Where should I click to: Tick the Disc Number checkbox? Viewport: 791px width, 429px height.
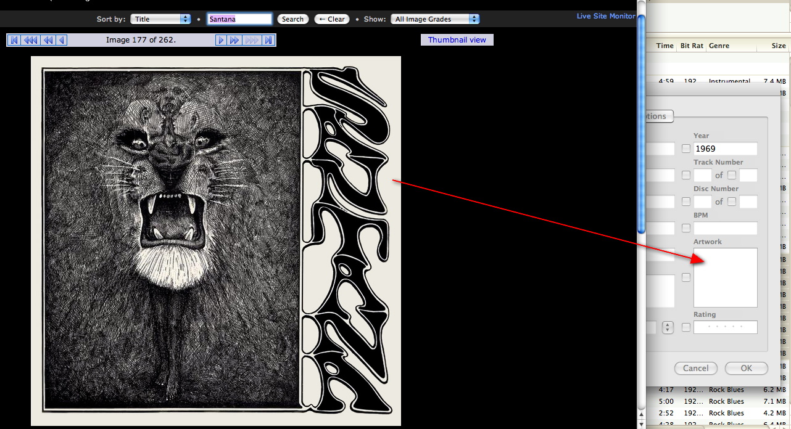[686, 202]
